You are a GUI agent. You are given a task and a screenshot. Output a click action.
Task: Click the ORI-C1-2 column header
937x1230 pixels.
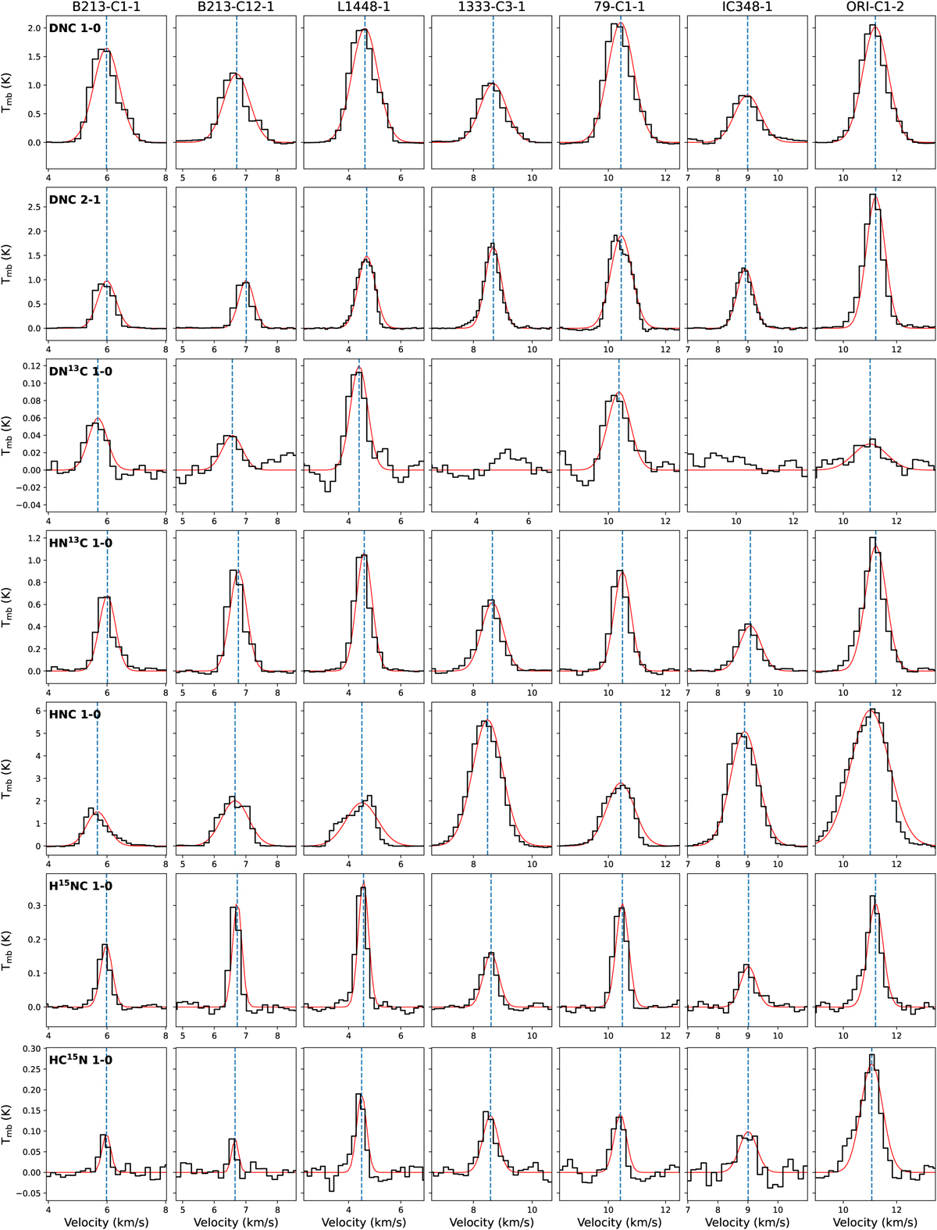click(x=875, y=8)
